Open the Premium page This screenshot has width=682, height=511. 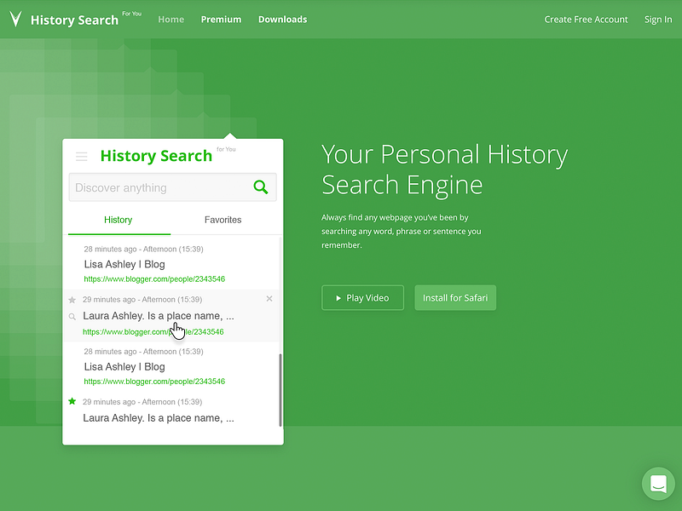(x=221, y=19)
